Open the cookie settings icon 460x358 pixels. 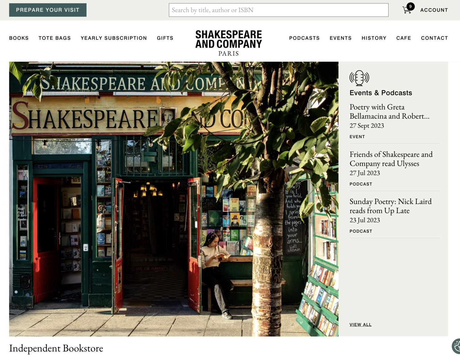coord(456,346)
